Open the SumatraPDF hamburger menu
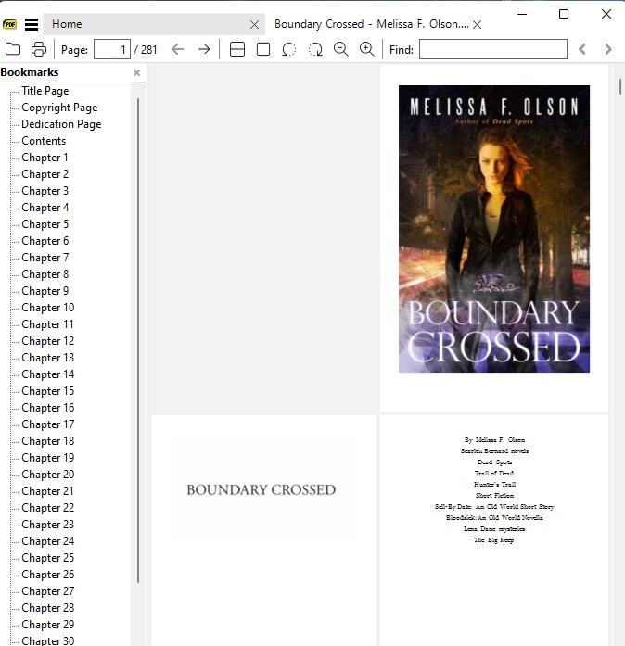Image resolution: width=625 pixels, height=646 pixels. pos(32,24)
